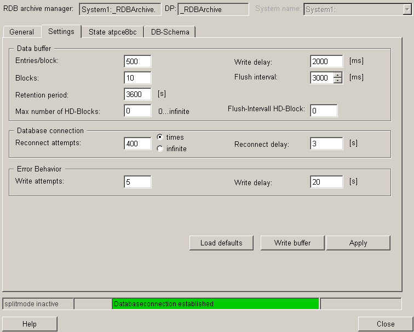Click the Entries/block input field
Screen dimensions: 414x332
(137, 61)
